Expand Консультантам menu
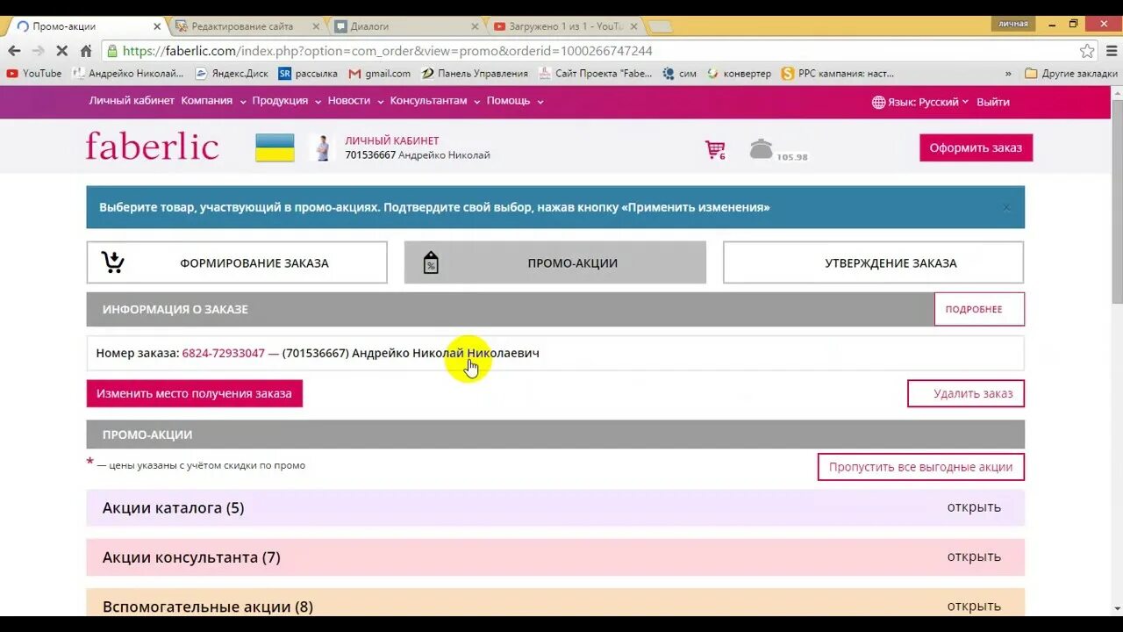This screenshot has height=632, width=1123. (x=434, y=101)
